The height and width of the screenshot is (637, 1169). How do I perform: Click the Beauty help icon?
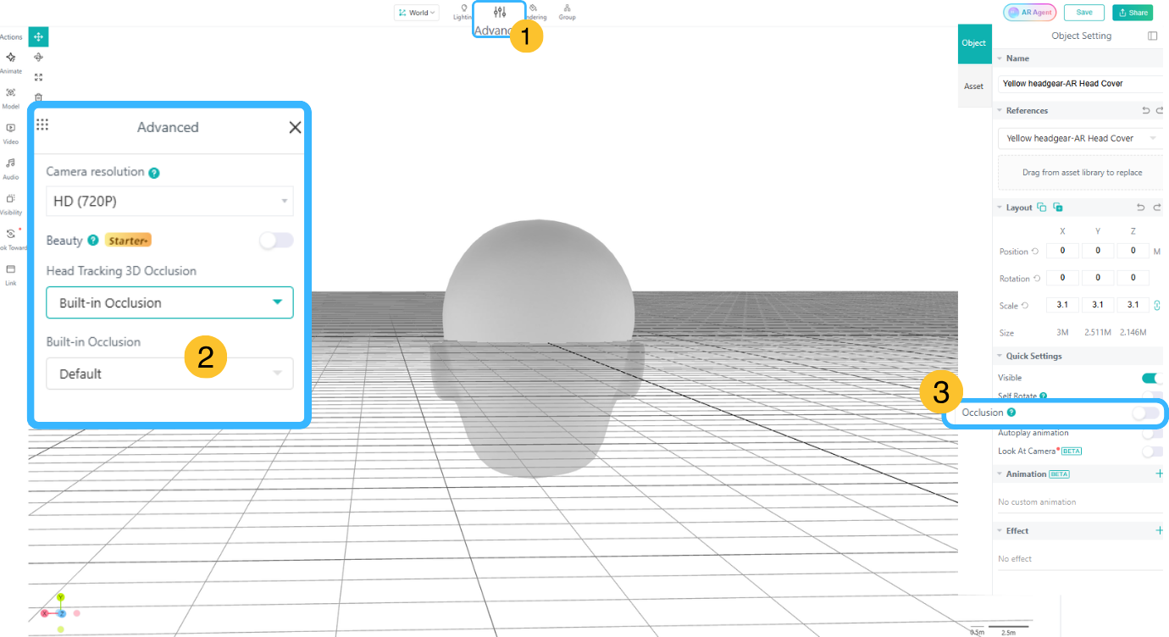[x=93, y=241]
